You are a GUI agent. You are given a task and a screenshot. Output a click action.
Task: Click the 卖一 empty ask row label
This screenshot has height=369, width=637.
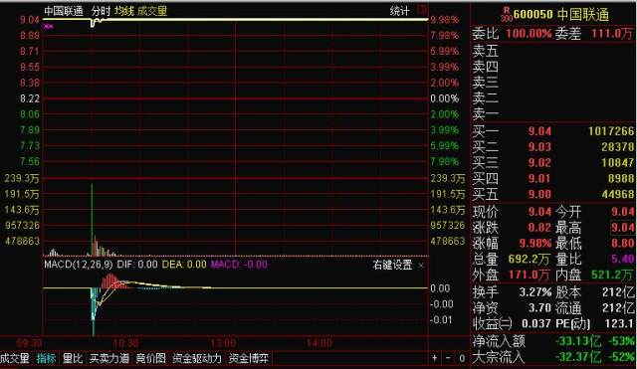485,114
